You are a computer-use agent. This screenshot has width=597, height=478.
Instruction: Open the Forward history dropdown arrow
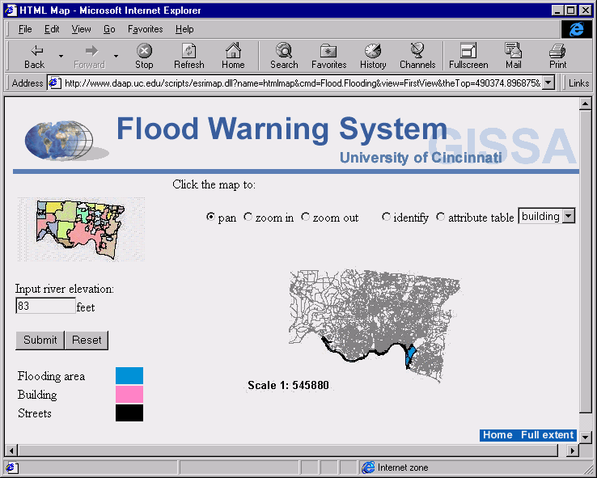pos(116,56)
